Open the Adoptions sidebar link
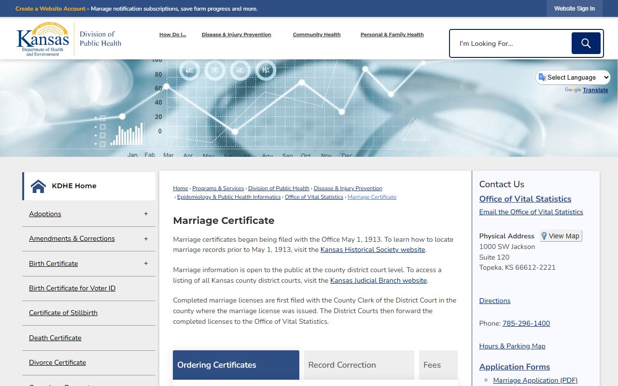This screenshot has width=618, height=386. click(45, 214)
